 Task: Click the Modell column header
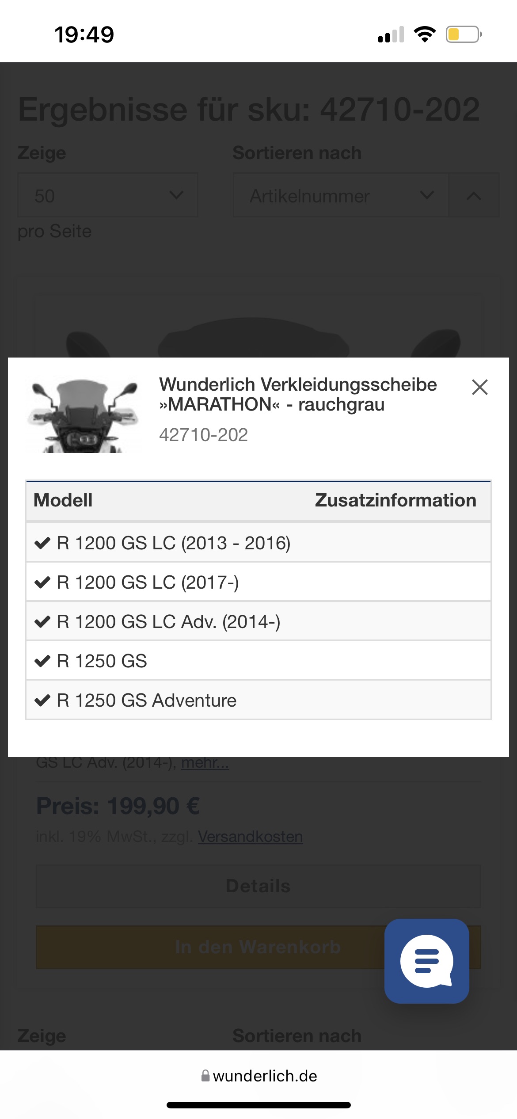click(x=63, y=500)
